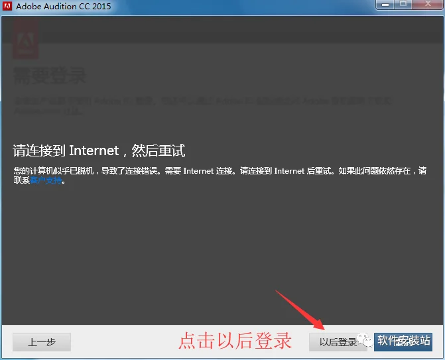Screen dimensions: 445x360
Task: Click the heading 请连接到 Internet，然后重试
Action: [x=99, y=150]
